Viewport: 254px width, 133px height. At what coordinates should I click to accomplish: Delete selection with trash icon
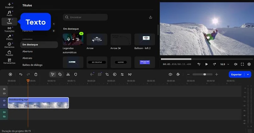coord(36,75)
